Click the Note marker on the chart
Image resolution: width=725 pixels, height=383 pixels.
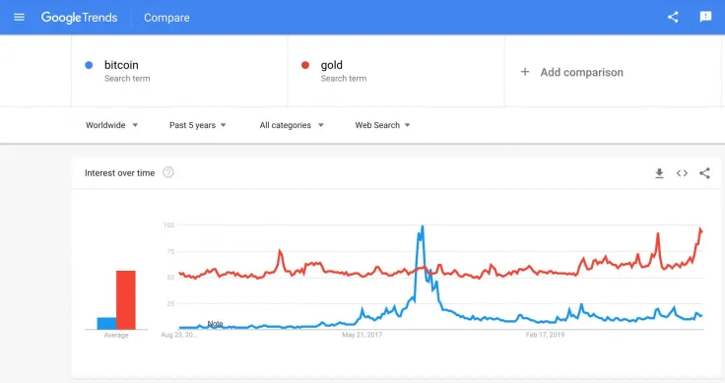[215, 323]
